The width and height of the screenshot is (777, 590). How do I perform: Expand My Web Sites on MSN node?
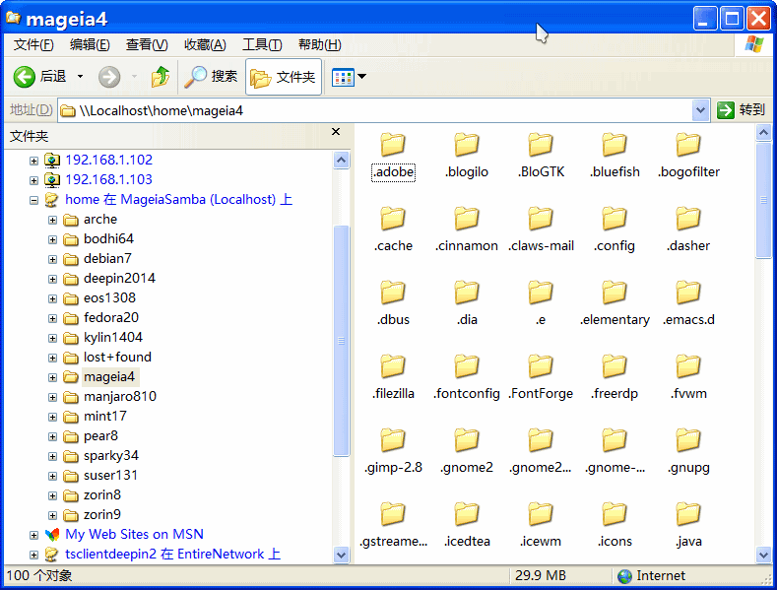(33, 535)
